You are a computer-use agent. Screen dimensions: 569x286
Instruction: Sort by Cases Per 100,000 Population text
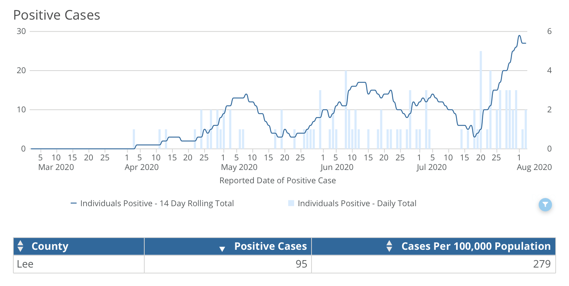[476, 246]
